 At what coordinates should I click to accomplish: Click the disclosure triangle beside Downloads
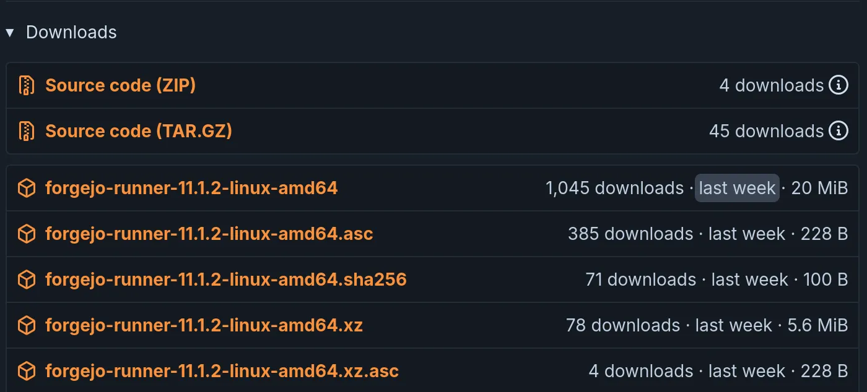(10, 32)
